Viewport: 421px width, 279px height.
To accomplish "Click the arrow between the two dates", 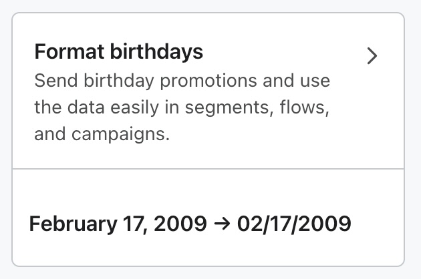I will pos(223,224).
